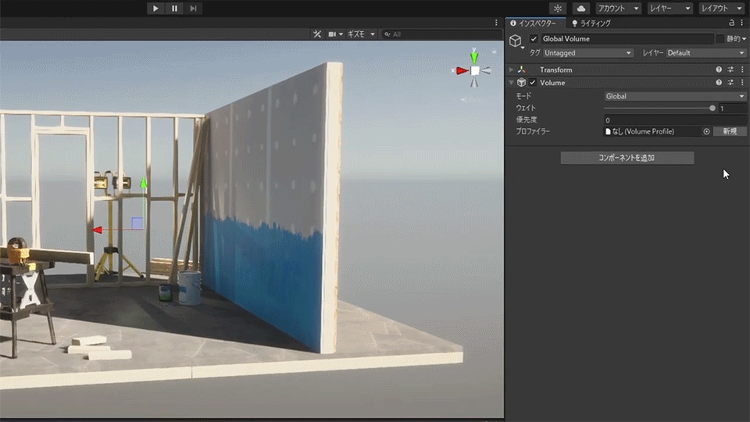Image resolution: width=750 pixels, height=422 pixels.
Task: Switch to the ライティング tab
Action: click(x=591, y=23)
